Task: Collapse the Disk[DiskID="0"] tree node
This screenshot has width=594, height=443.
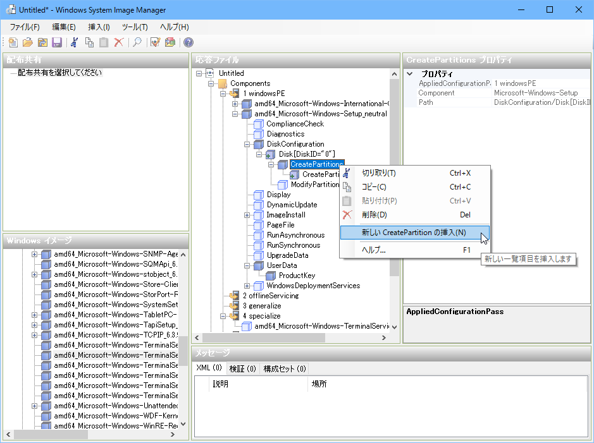Action: (259, 154)
